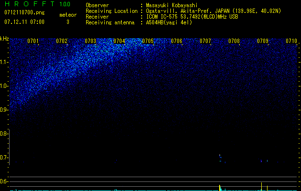Click the antenna value A504HB(yagi 4el)
This screenshot has height=191, width=301.
169,22
